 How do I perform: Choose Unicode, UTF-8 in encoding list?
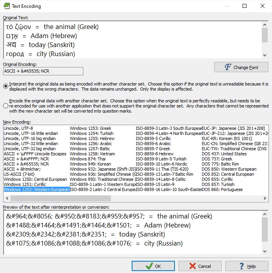point(18,128)
